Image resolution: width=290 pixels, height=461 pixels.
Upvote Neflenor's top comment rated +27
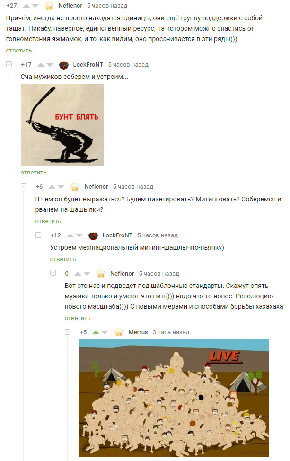click(x=26, y=6)
